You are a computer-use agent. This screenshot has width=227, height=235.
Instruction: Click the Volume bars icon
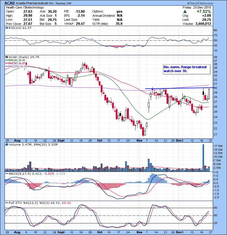pyautogui.click(x=7, y=144)
